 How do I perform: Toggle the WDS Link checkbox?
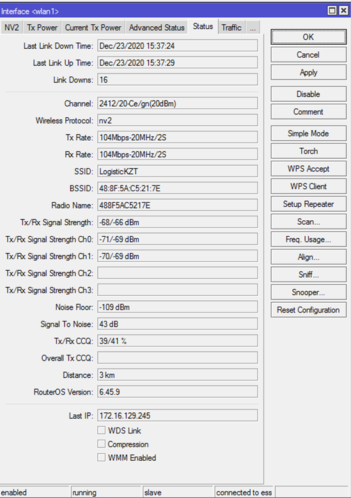(x=102, y=430)
